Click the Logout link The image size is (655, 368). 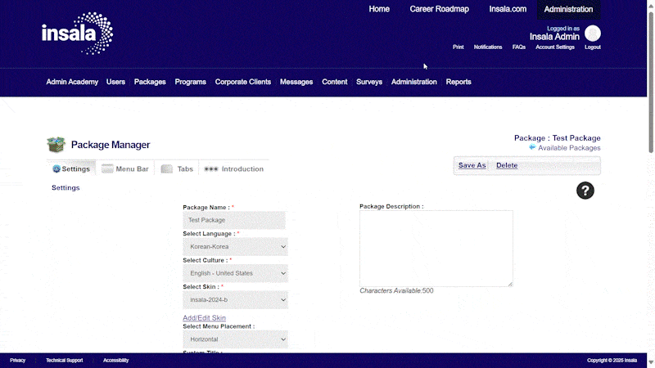tap(592, 47)
